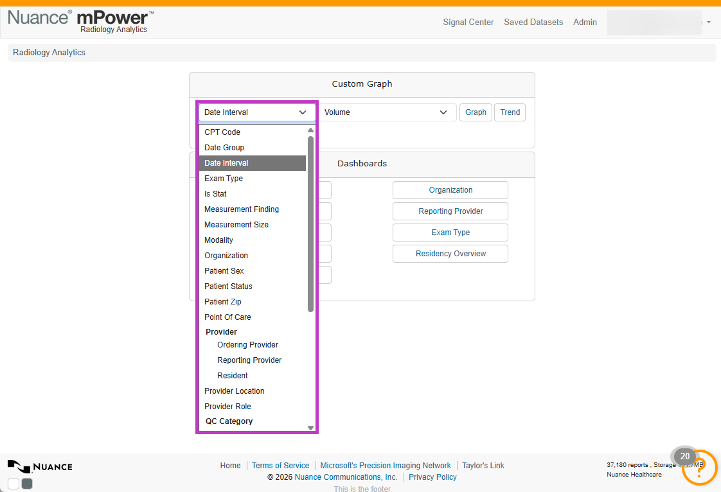
Task: Select Modality from the list
Action: [253, 240]
